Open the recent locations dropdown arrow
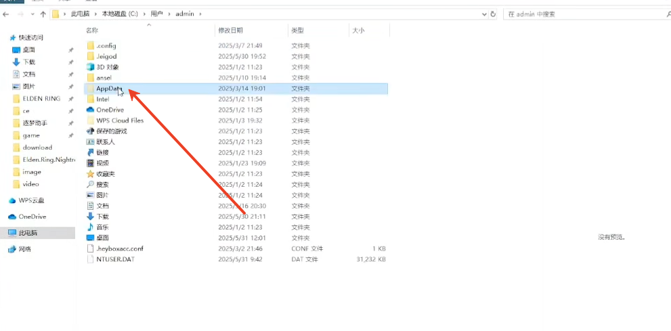This screenshot has height=331, width=671. click(x=32, y=14)
